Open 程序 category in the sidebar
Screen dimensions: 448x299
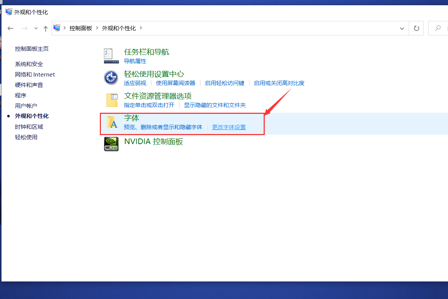point(21,95)
